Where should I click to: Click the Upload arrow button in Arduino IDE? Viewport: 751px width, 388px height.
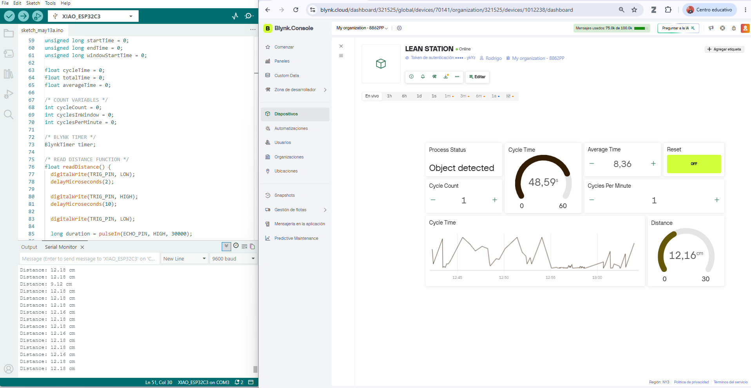click(24, 16)
